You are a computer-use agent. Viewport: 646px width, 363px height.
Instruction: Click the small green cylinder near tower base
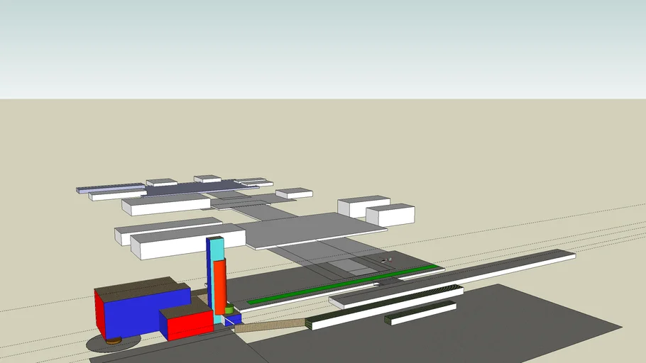(x=229, y=309)
